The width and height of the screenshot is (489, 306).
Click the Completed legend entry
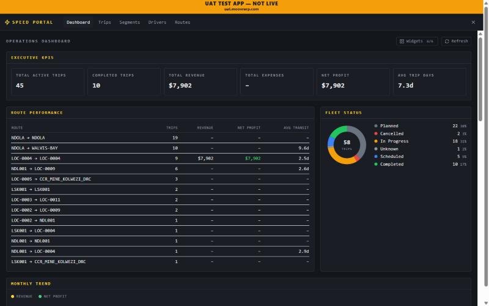(x=420, y=164)
